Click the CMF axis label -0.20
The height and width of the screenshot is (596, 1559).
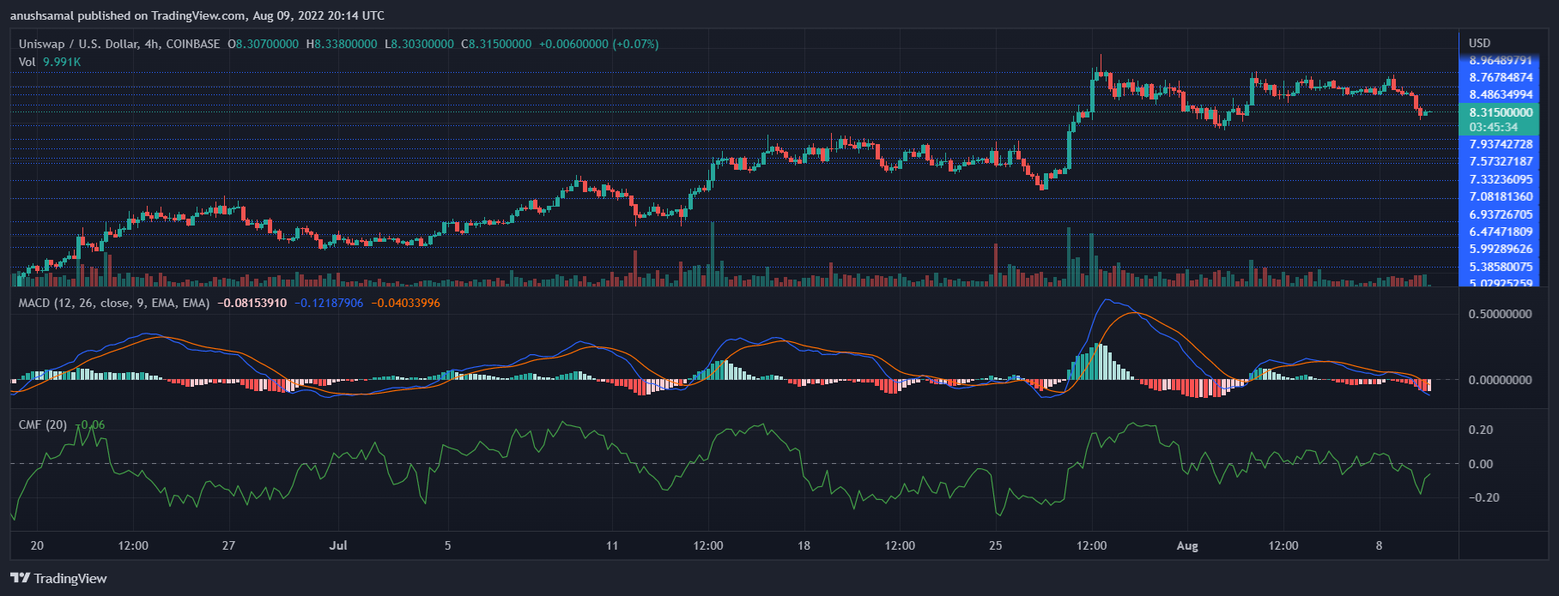tap(1484, 497)
